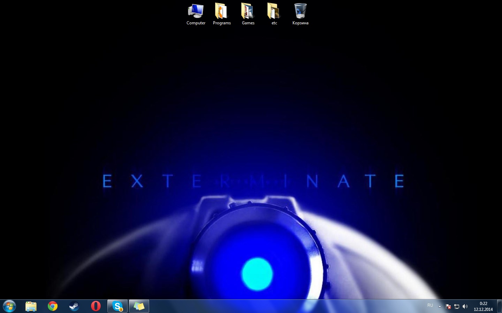Open the network status tray icon
502x313 pixels.
click(x=457, y=306)
